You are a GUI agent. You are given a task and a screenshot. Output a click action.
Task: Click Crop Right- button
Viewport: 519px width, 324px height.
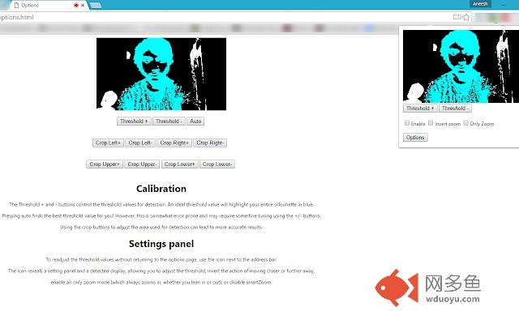[x=210, y=143]
